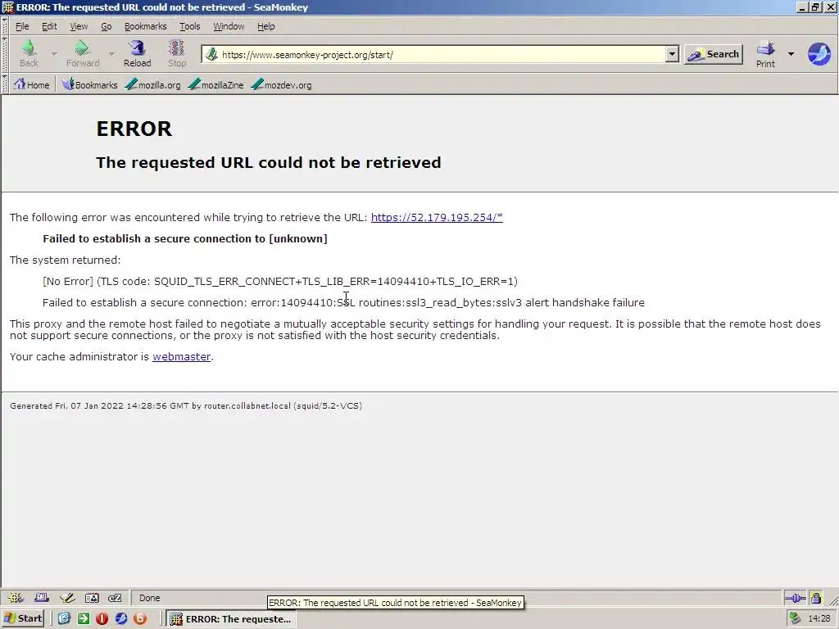Click 'Failed to establish a secure connection to [unknown]'

coord(185,238)
